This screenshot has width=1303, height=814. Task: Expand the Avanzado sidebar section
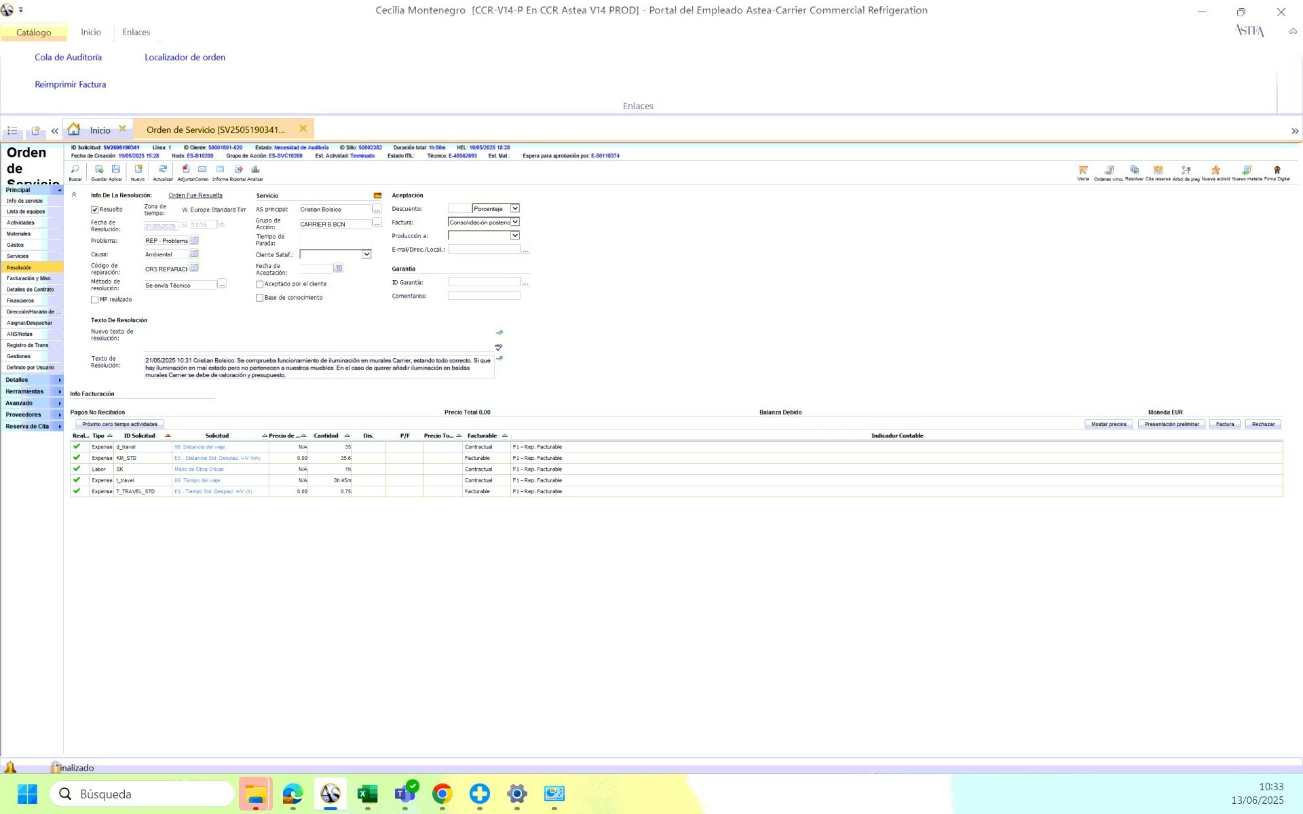(32, 403)
